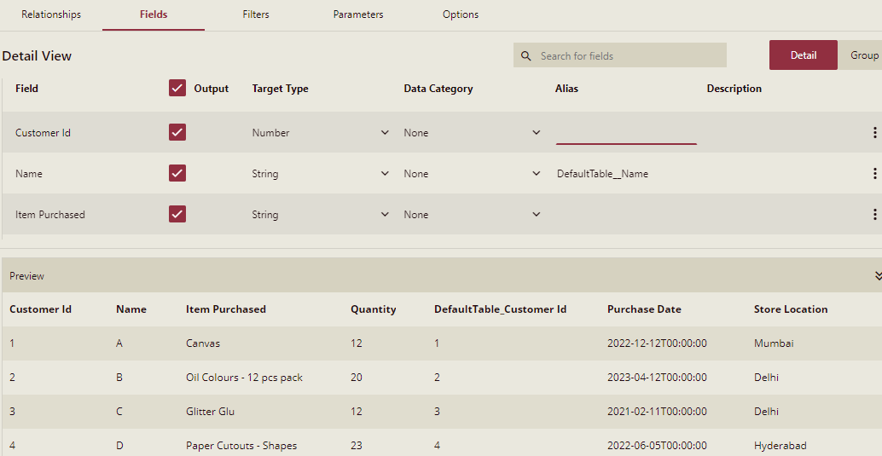Click the Detail view button
882x456 pixels.
[x=804, y=55]
